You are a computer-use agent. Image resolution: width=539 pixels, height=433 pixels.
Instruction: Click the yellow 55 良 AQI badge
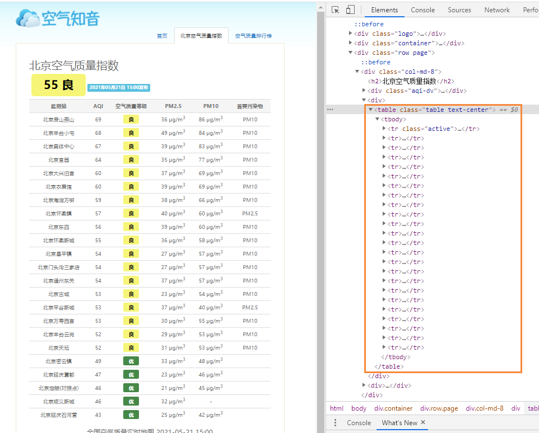tap(58, 84)
